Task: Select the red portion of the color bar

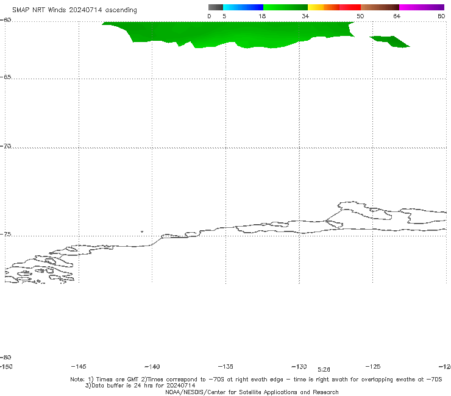Action: (x=350, y=7)
